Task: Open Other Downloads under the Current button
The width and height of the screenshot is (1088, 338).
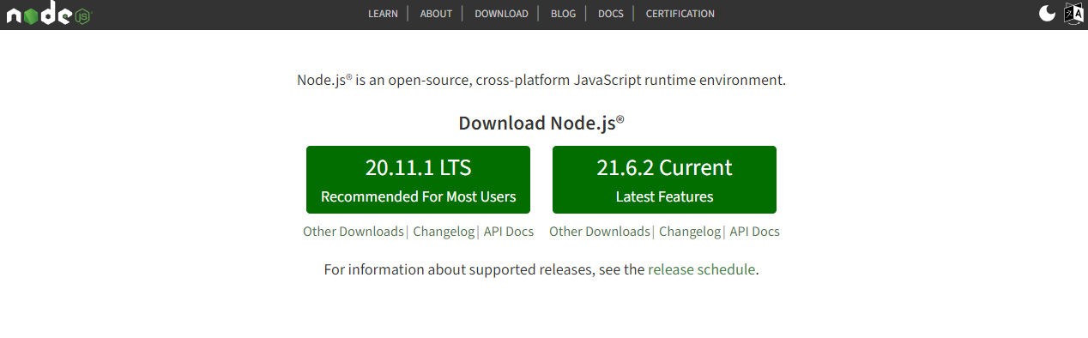Action: pos(599,232)
